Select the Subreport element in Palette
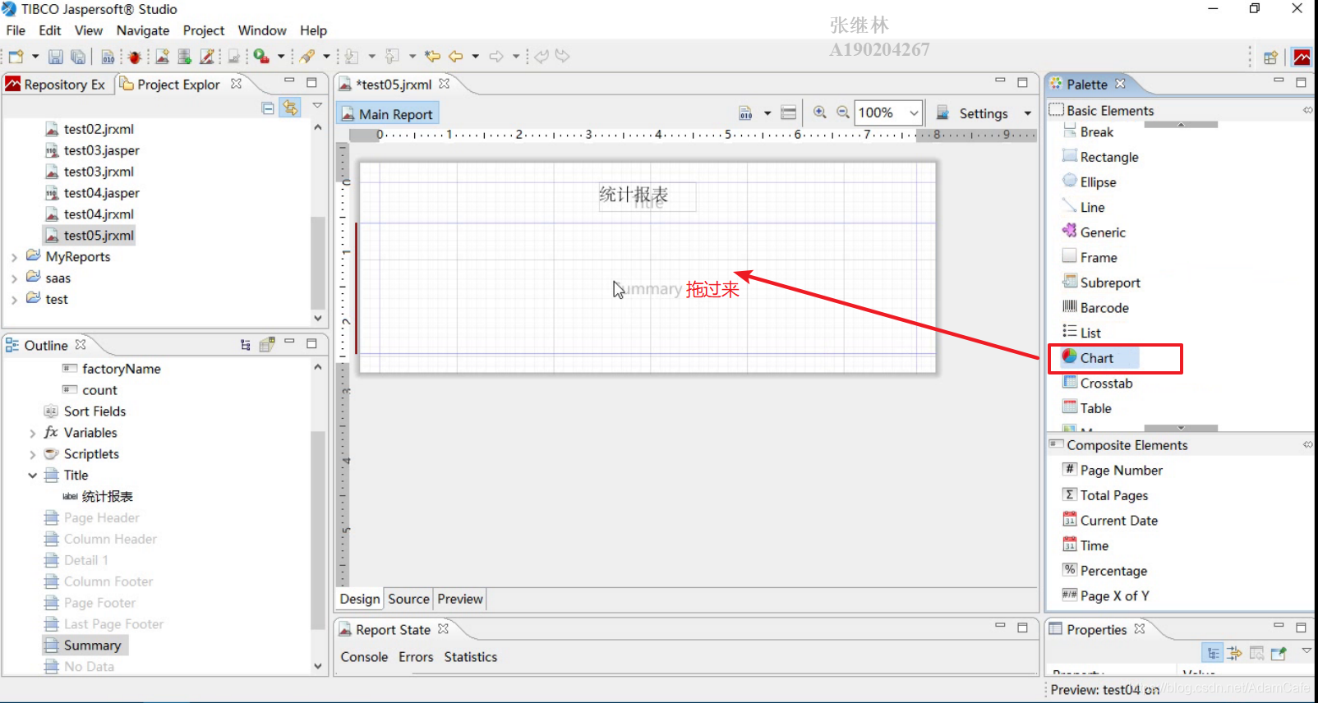This screenshot has width=1318, height=703. (1101, 283)
